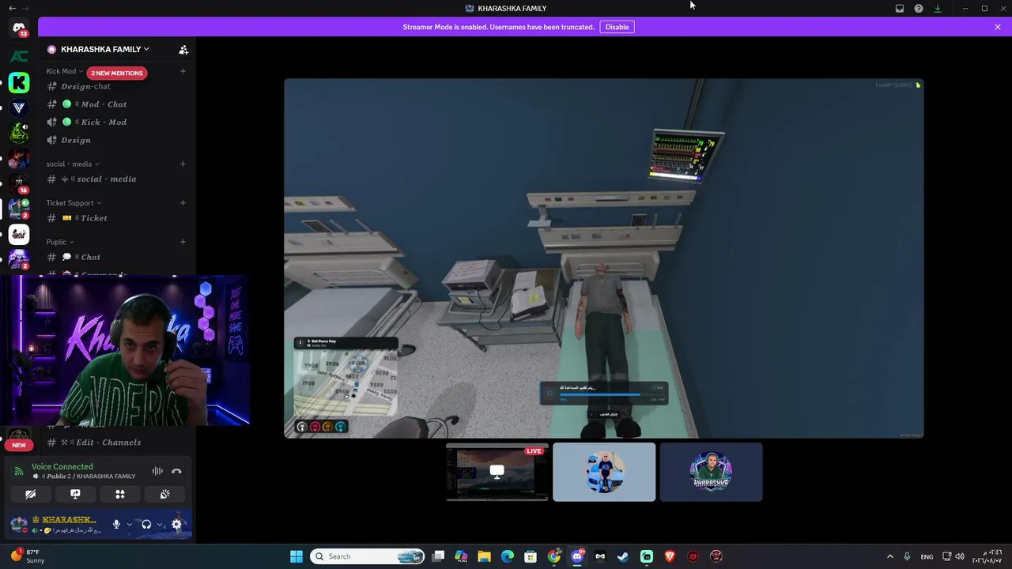Viewport: 1012px width, 569px height.
Task: Collapse the social media category
Action: pyautogui.click(x=72, y=164)
